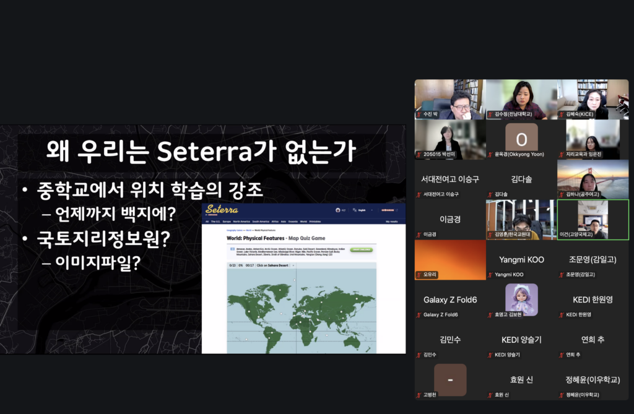Click large KEDI 한원영 participant name
The height and width of the screenshot is (414, 634).
pos(593,300)
